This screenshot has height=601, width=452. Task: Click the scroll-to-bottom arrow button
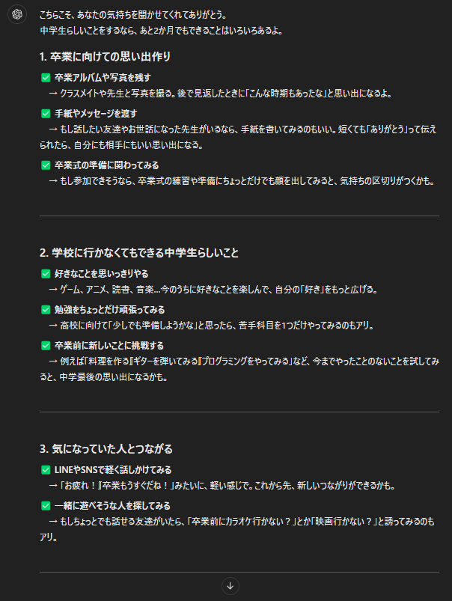pos(230,586)
